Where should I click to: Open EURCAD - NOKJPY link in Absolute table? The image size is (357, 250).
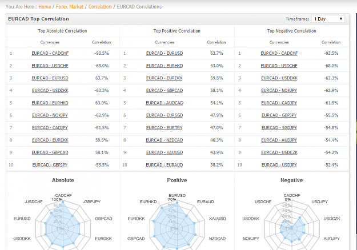point(50,115)
